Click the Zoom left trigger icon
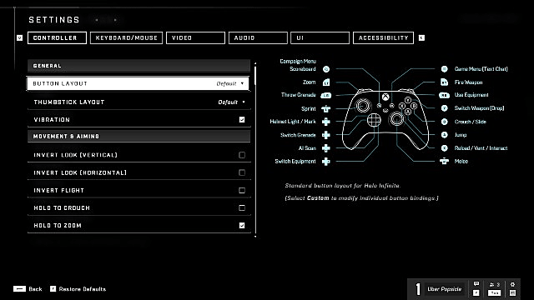 (x=326, y=82)
